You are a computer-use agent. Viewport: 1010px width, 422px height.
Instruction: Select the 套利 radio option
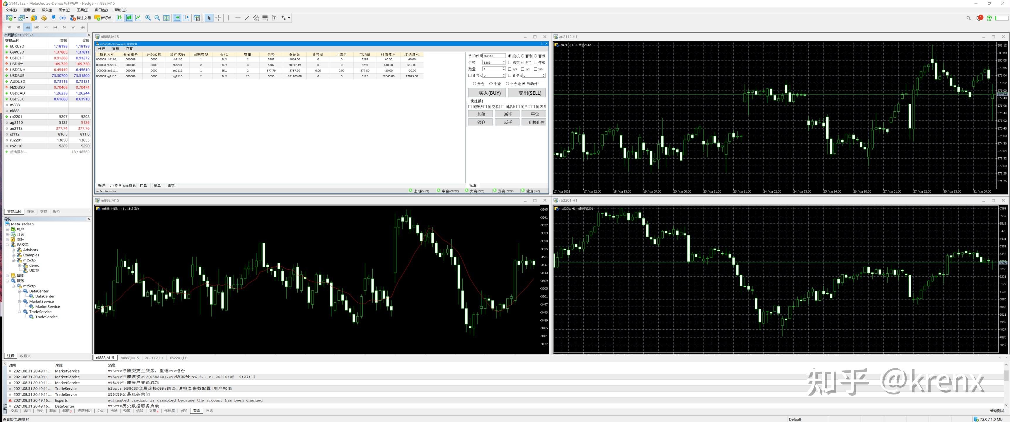[523, 56]
